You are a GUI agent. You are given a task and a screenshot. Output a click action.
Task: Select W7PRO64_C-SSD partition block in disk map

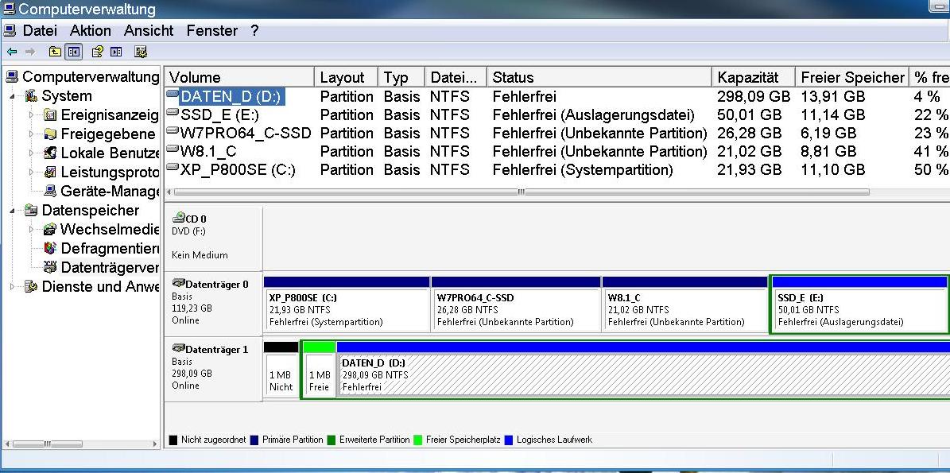click(x=516, y=304)
